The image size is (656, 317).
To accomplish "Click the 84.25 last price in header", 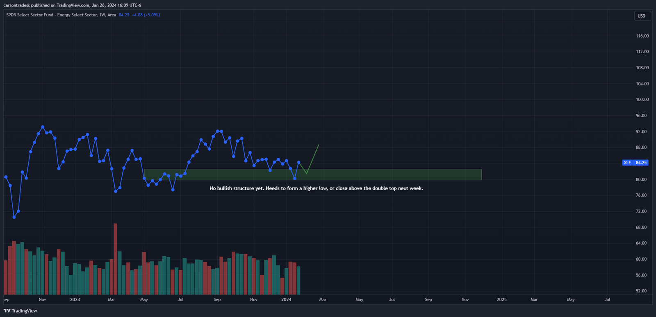I will click(124, 15).
